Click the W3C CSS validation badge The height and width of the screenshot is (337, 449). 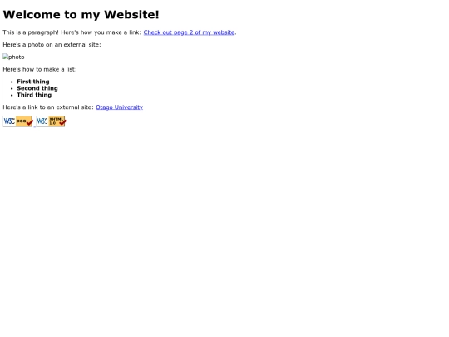(x=18, y=121)
